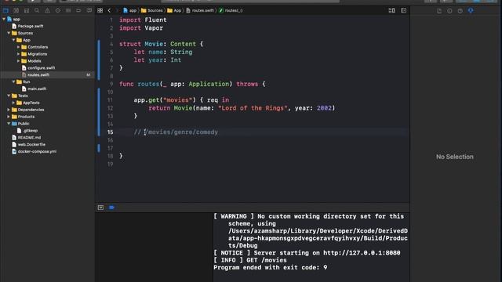Click the 'No Selection' inspector label
This screenshot has height=282, width=502.
[x=455, y=157]
